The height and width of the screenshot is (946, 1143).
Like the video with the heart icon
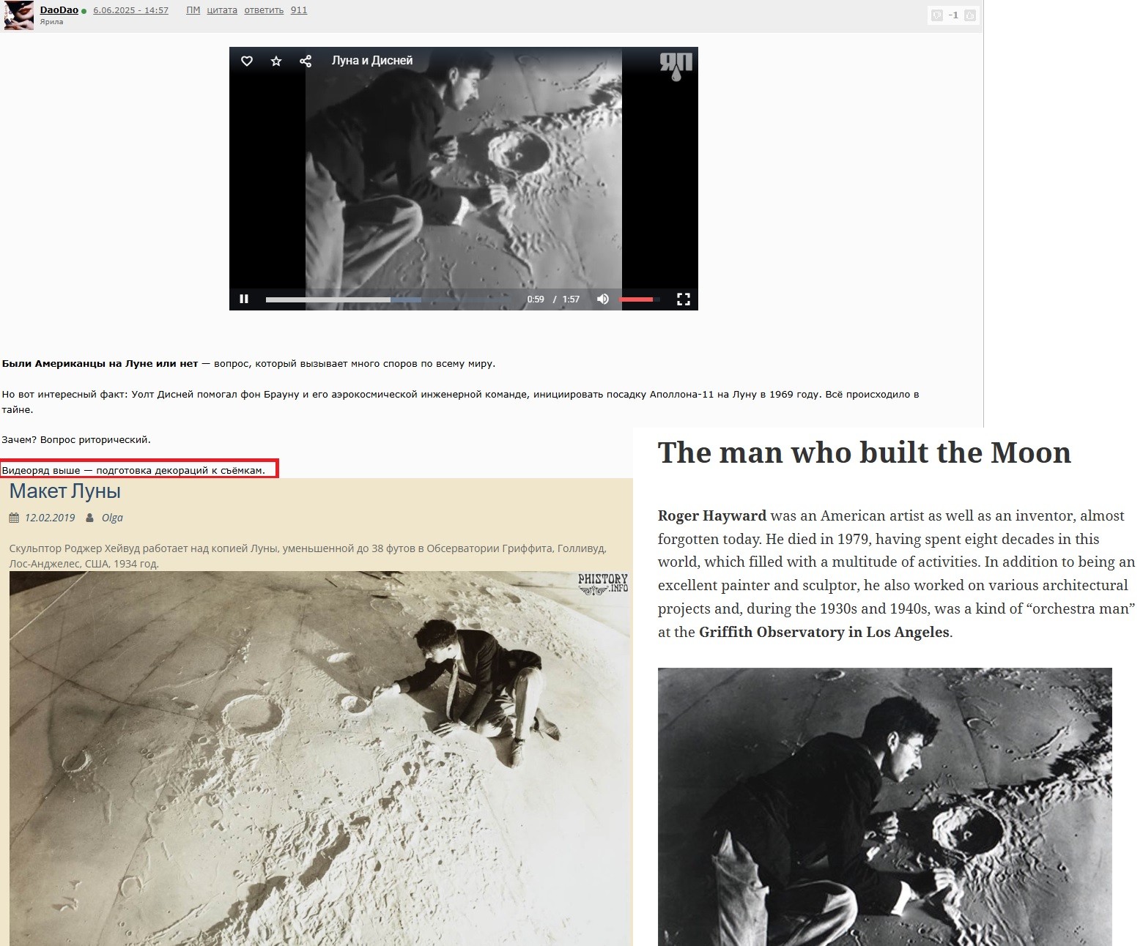tap(247, 61)
